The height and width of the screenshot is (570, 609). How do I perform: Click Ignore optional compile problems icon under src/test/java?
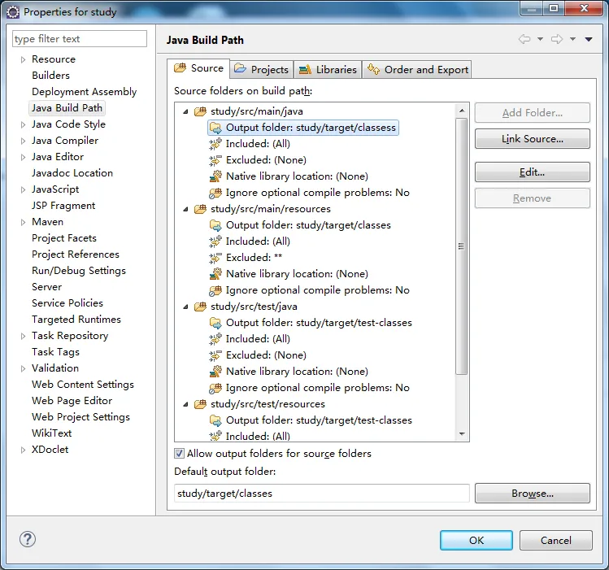215,388
